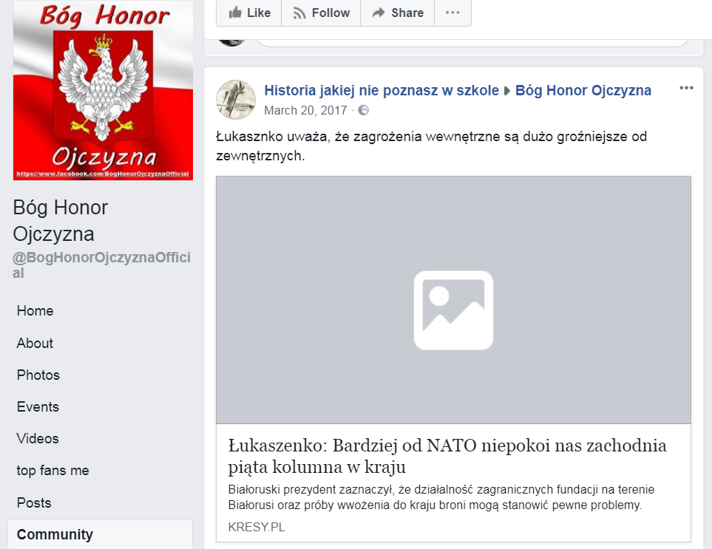Open the Photos section

pos(38,375)
